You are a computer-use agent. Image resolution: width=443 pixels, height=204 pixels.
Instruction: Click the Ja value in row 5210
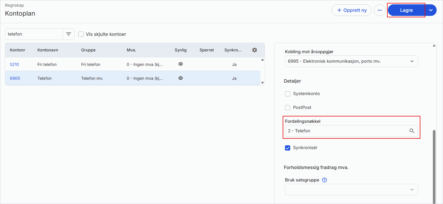(234, 64)
